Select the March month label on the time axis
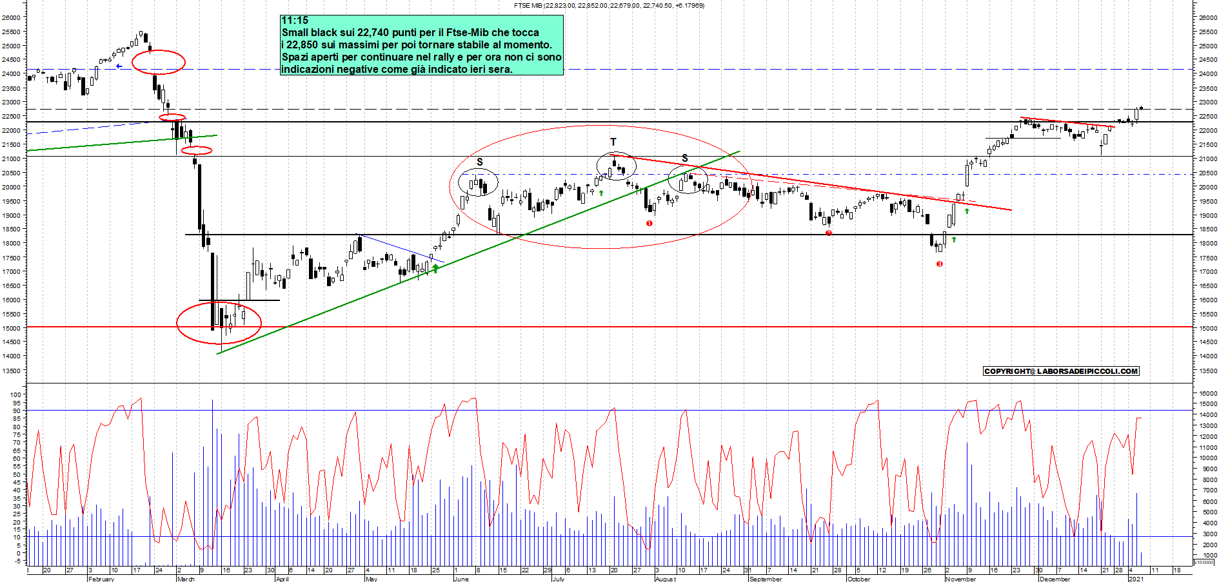1219x582 pixels. [186, 579]
